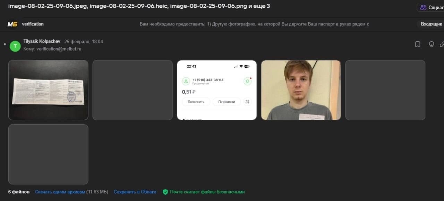Open the blank attachment in second row
Viewport: 444px width, 201px height.
click(x=48, y=154)
